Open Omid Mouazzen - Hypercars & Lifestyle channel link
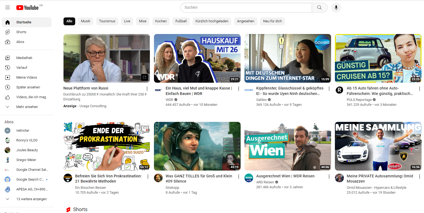Viewport: 424px width, 213px height. tap(377, 188)
